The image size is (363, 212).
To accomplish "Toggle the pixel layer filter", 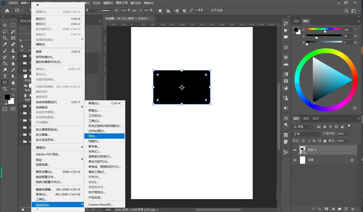I will click(319, 127).
